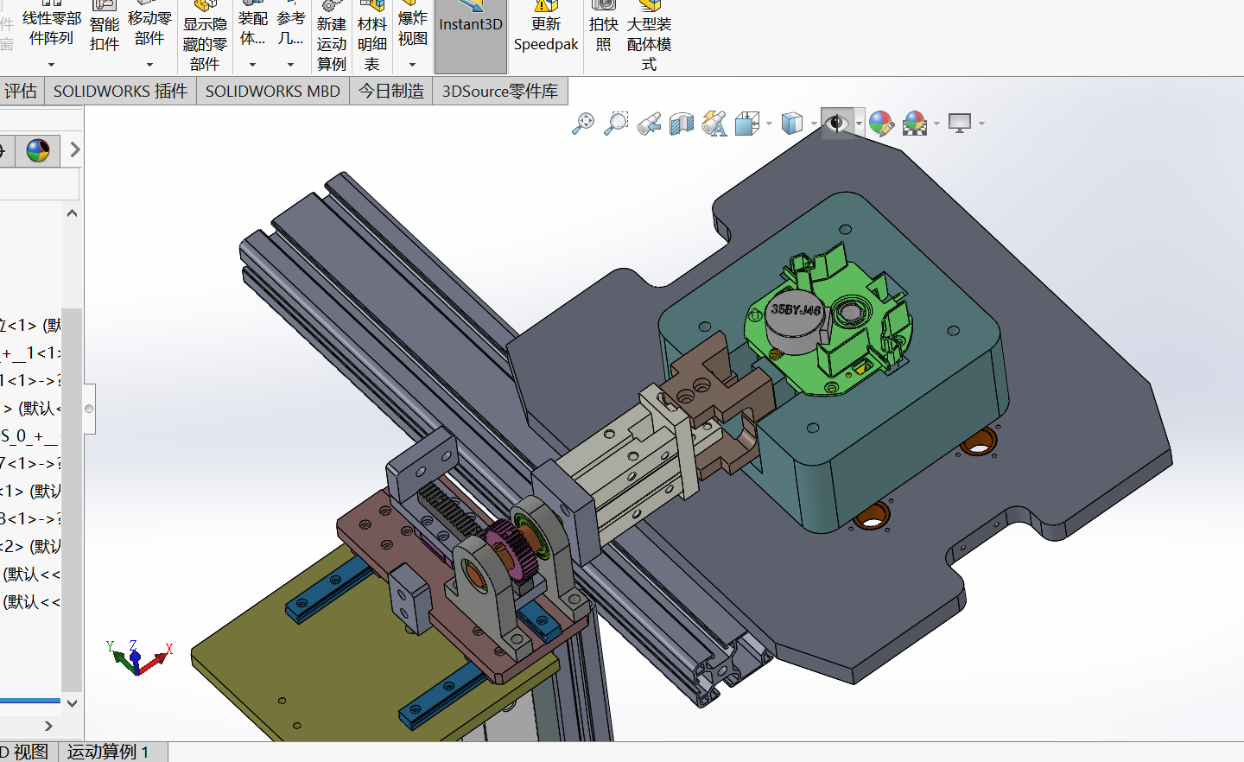Switch to 评估 tab
This screenshot has width=1244, height=762.
point(21,91)
